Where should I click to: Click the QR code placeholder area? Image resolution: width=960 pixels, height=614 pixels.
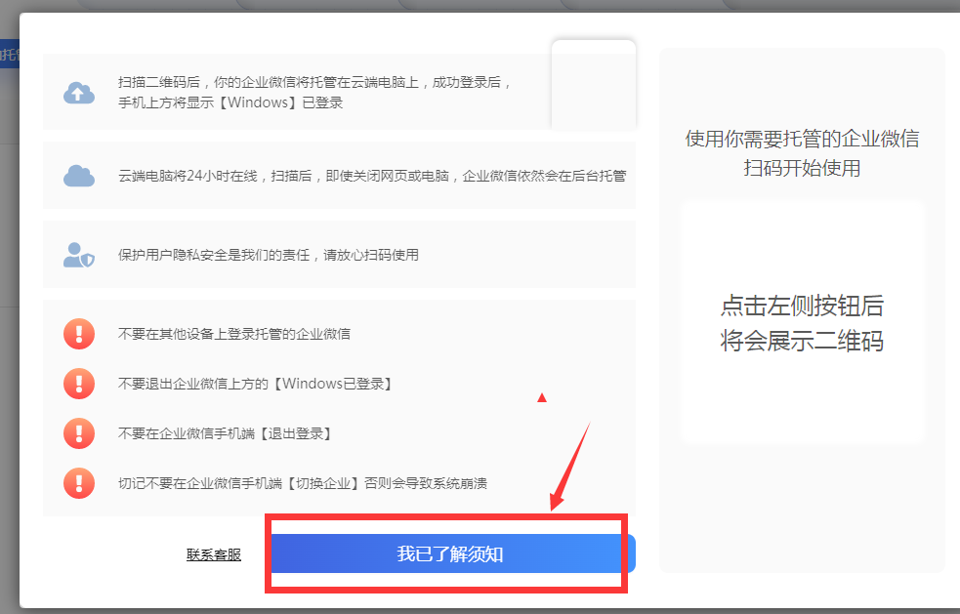802,322
